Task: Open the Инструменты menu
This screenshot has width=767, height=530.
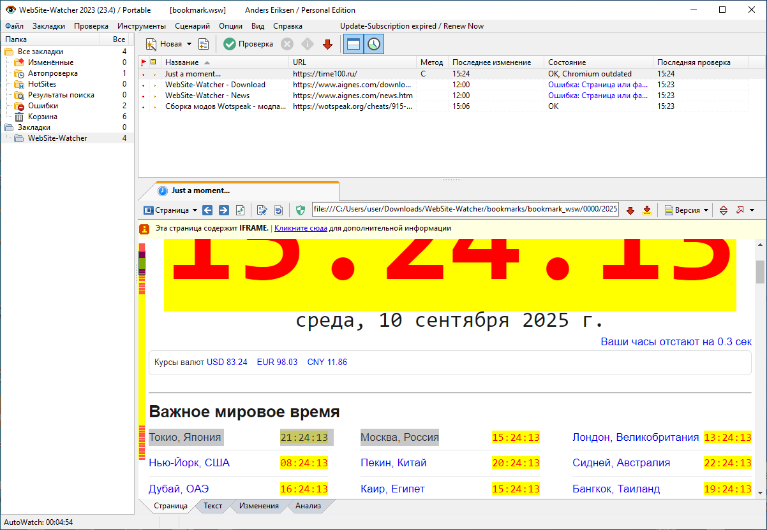Action: click(x=141, y=26)
